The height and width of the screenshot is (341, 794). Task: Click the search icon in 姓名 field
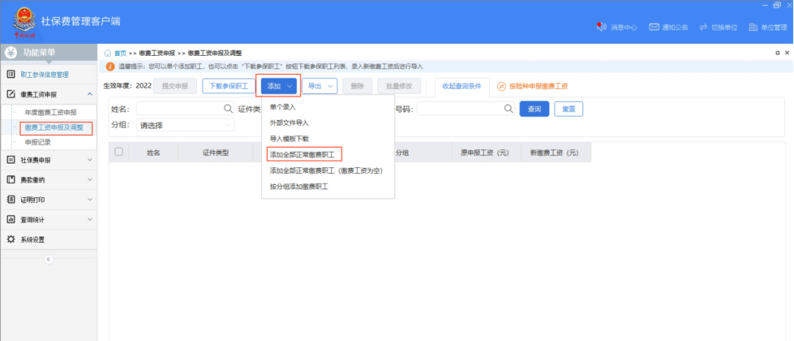(228, 109)
